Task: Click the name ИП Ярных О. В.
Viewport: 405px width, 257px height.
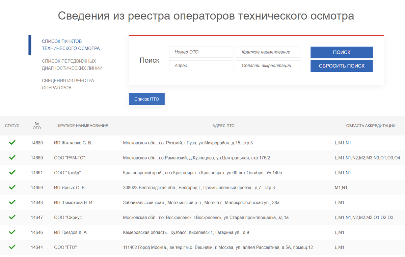Action: click(x=70, y=188)
